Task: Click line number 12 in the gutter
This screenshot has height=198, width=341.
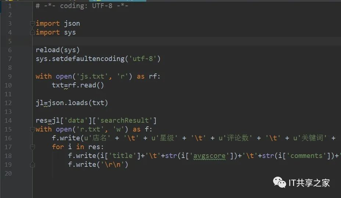Action: coord(8,103)
